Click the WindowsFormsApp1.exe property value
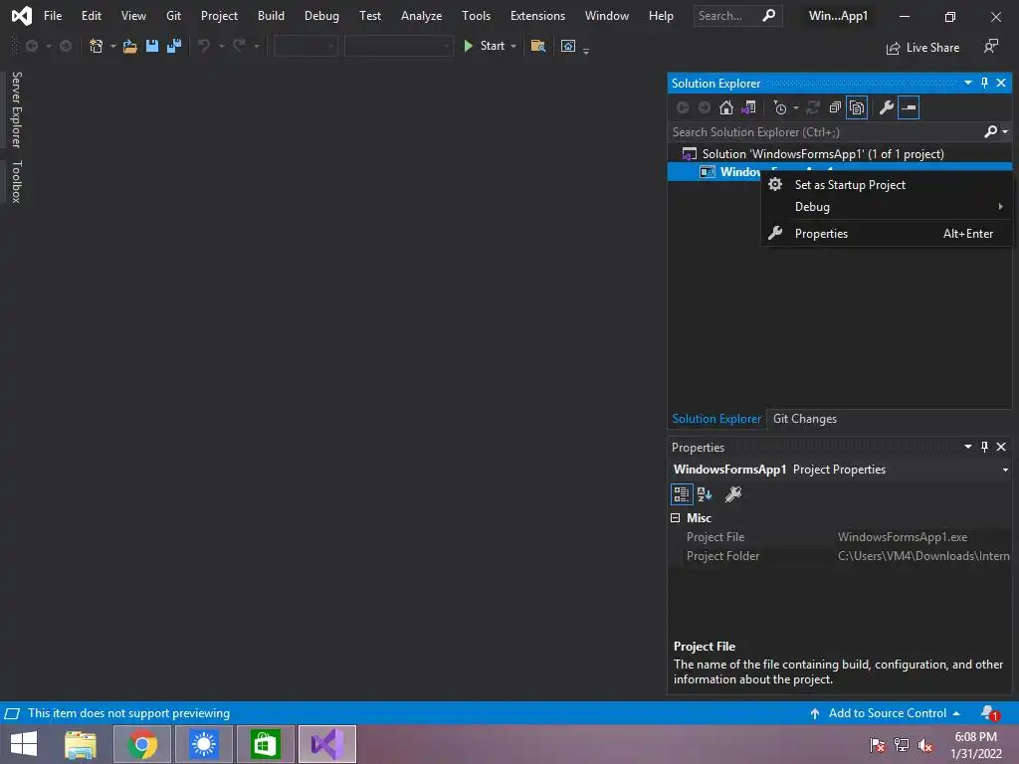Image resolution: width=1019 pixels, height=764 pixels. (x=902, y=537)
